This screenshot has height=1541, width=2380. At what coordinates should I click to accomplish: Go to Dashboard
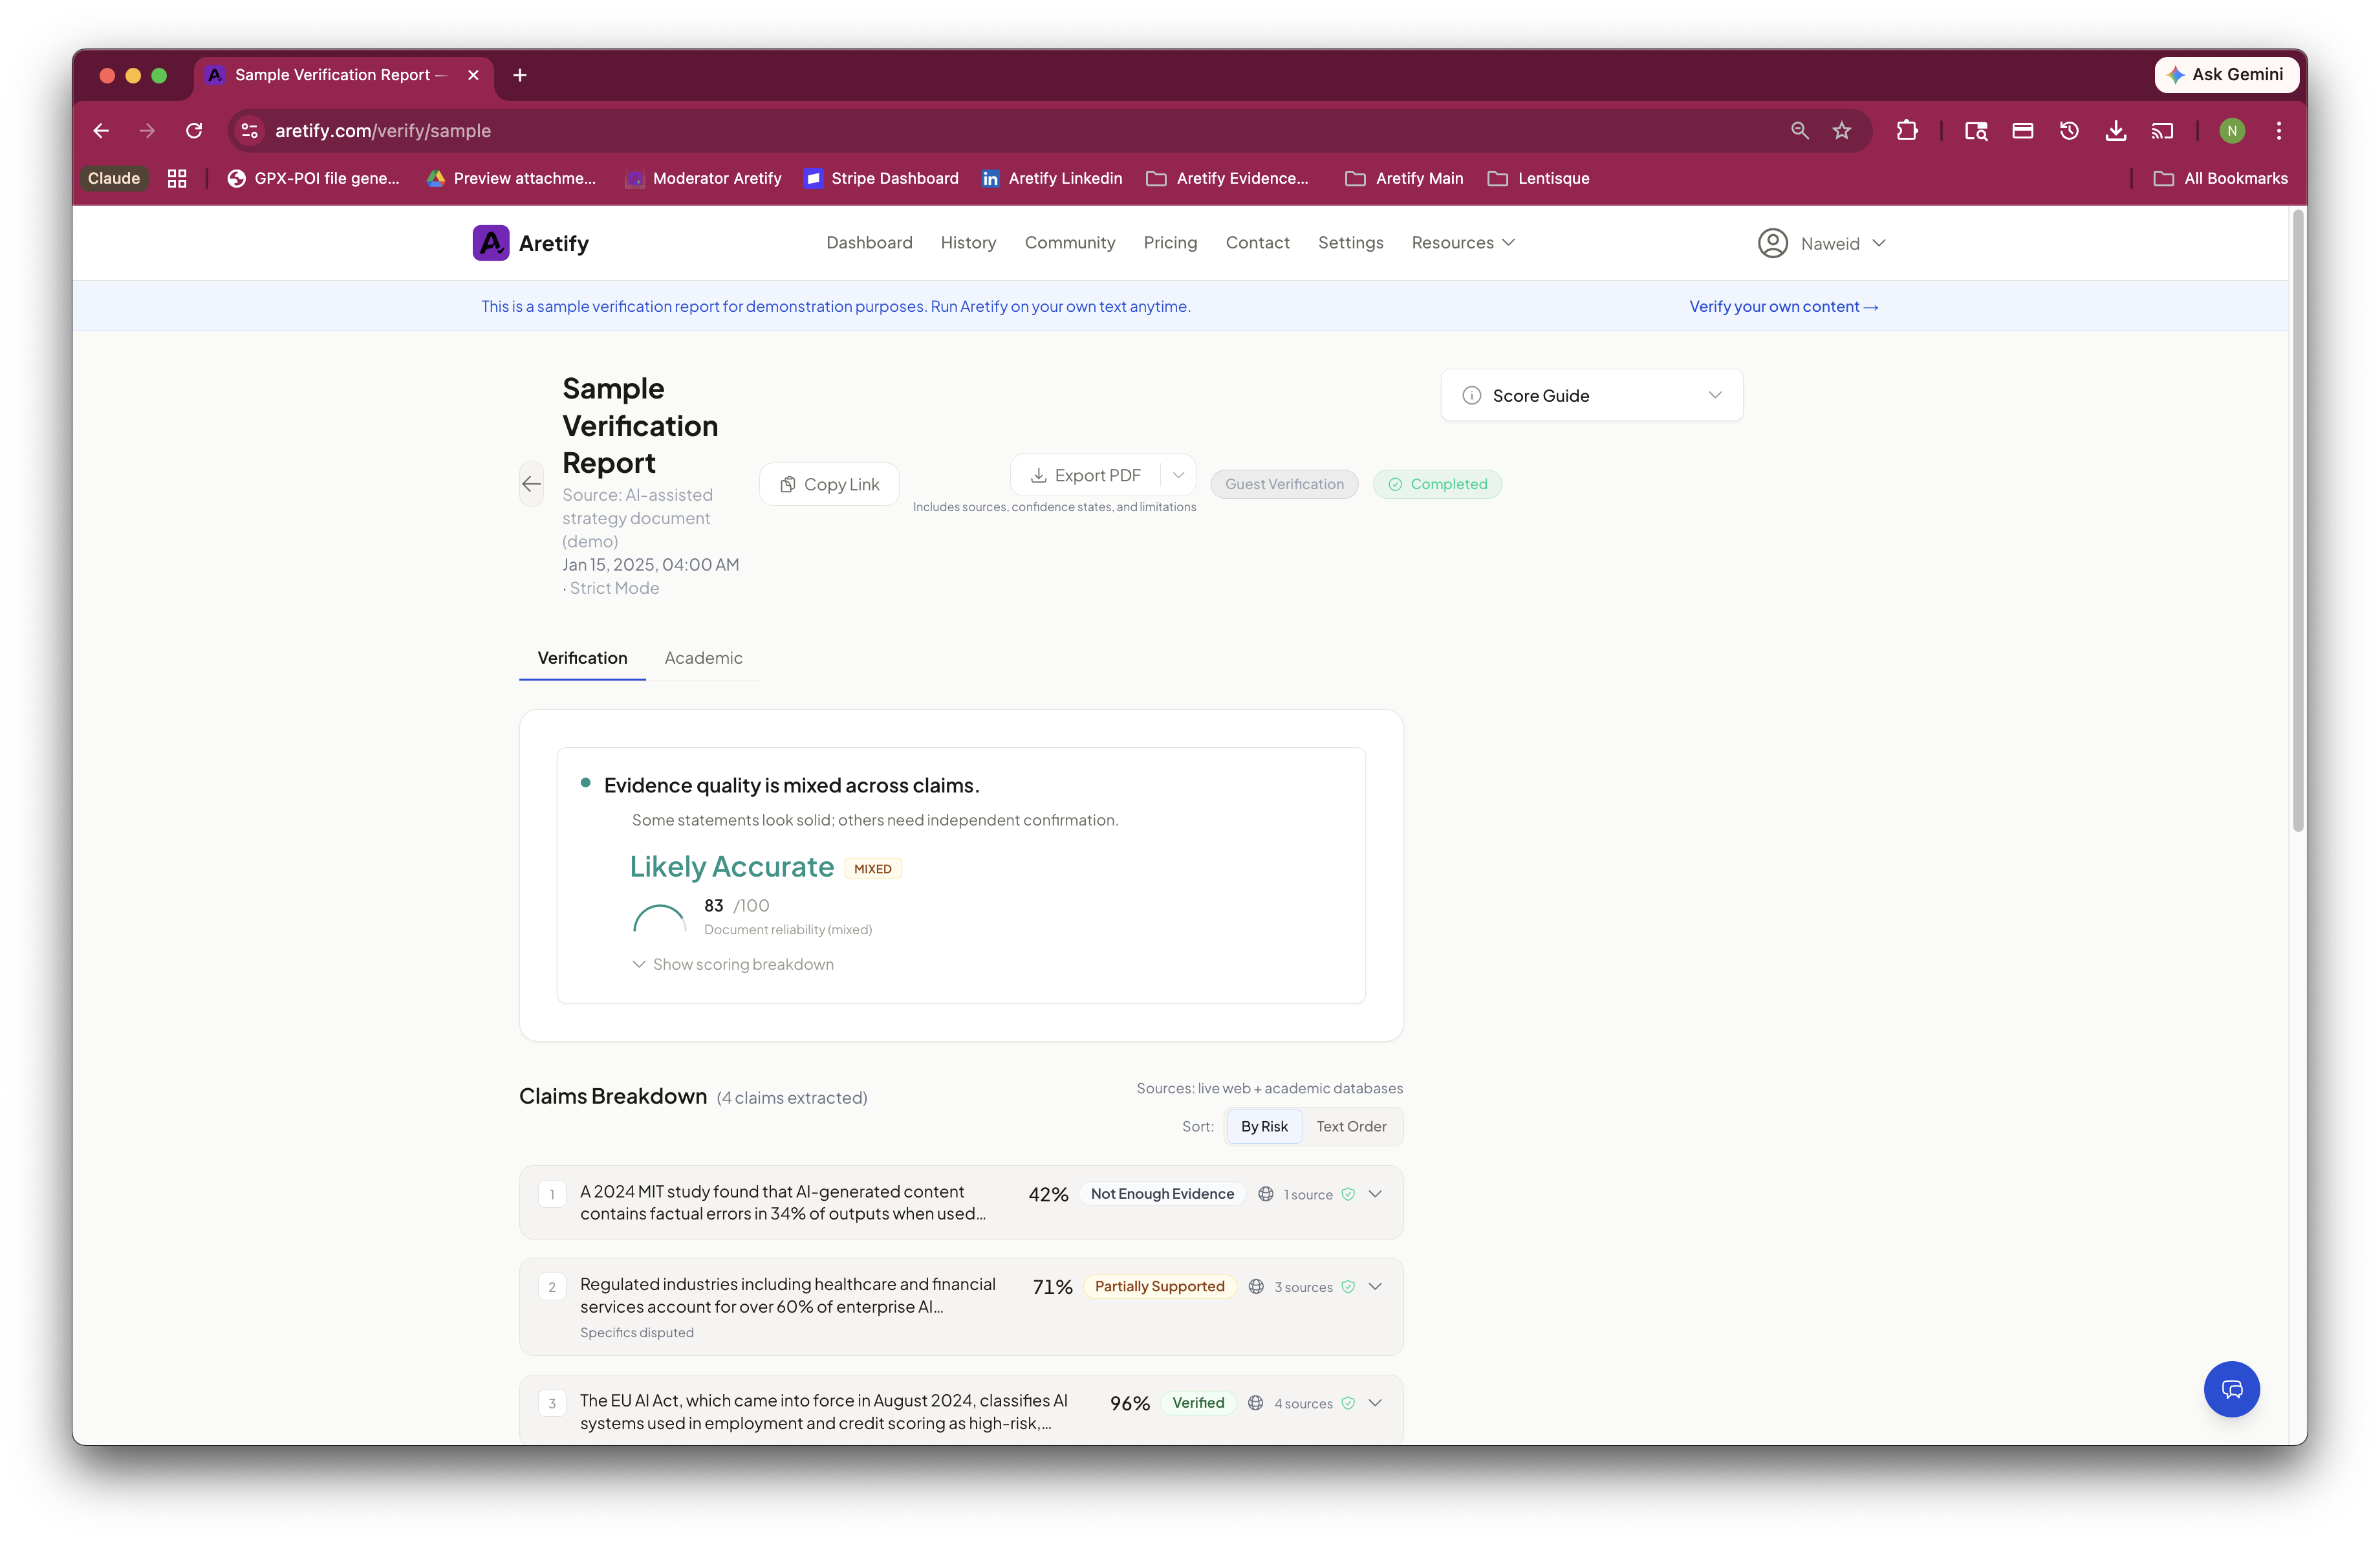(869, 243)
